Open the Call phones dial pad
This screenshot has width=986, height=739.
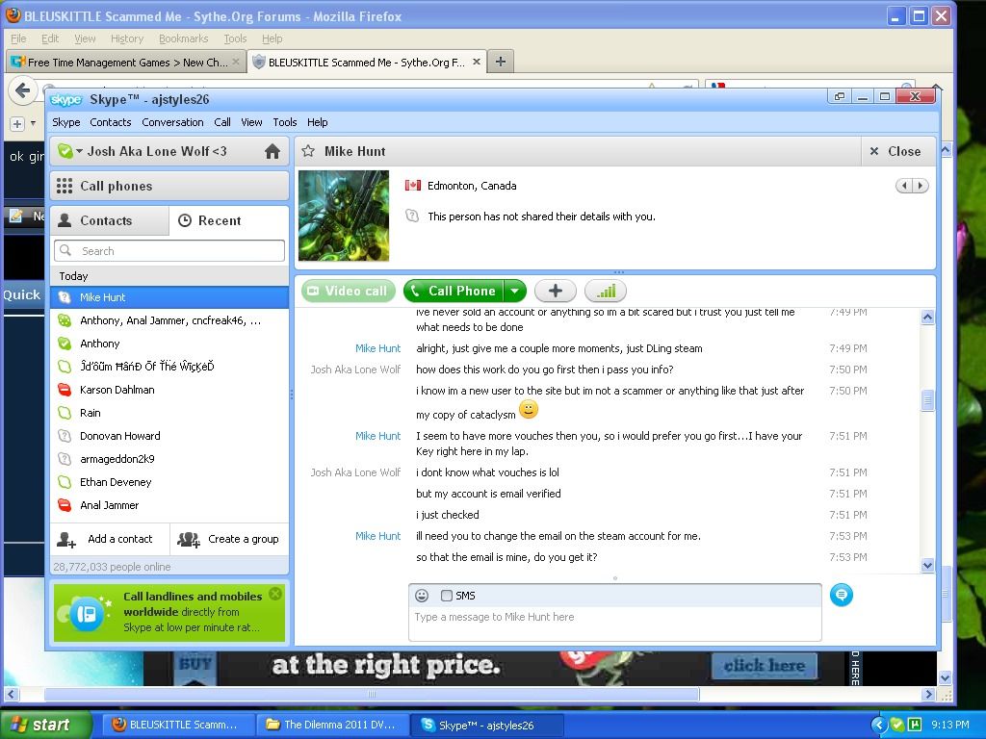pyautogui.click(x=169, y=186)
